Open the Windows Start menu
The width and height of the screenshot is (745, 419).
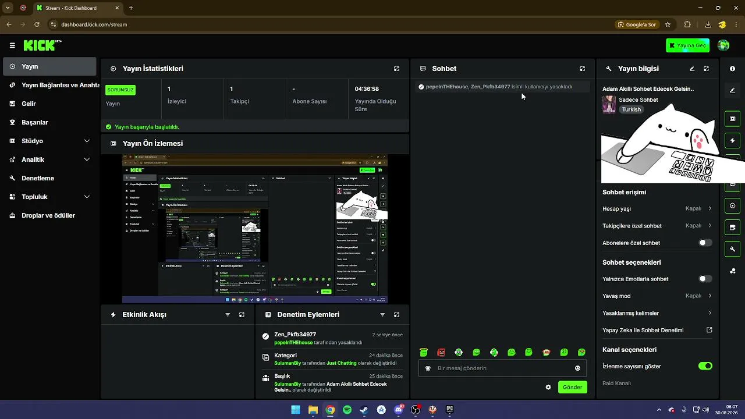point(296,410)
